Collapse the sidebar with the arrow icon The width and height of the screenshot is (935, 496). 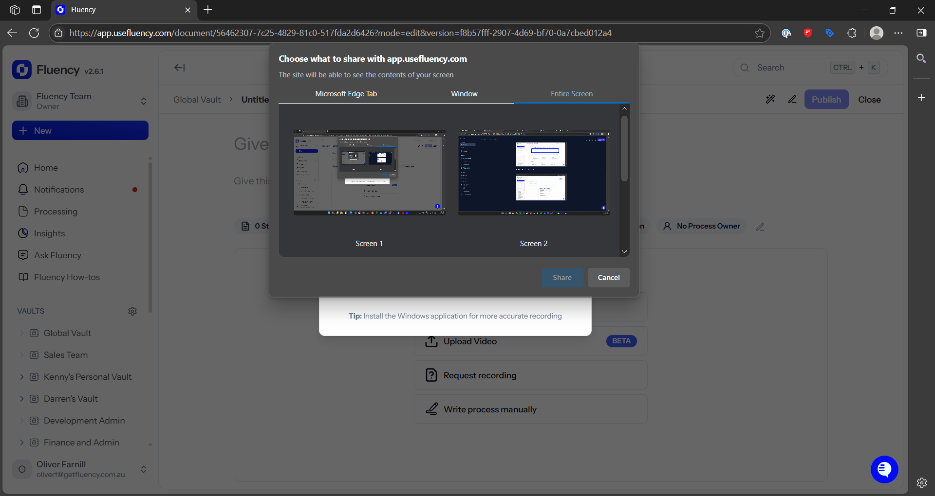pos(180,68)
